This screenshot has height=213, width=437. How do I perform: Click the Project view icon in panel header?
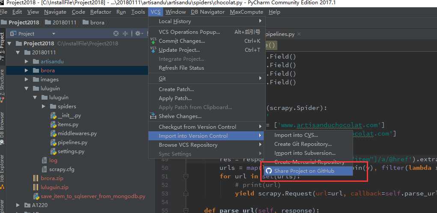point(13,34)
